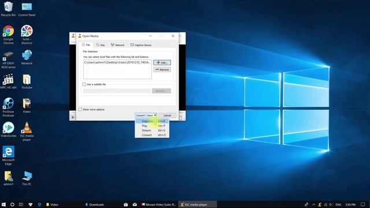Switch to Movavi Video Suite on taskbar

click(158, 205)
